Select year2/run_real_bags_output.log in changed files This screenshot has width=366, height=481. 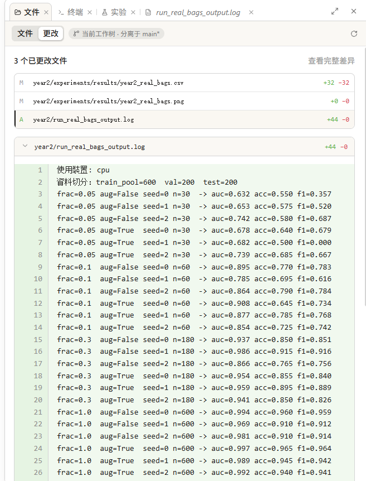coord(184,119)
